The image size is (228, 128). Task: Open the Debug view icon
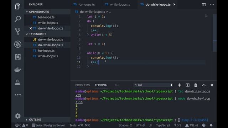pyautogui.click(x=18, y=44)
